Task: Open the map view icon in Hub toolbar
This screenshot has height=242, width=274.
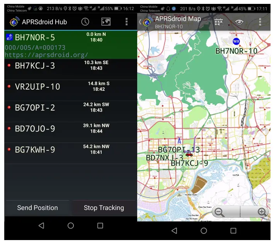Action: [x=106, y=22]
